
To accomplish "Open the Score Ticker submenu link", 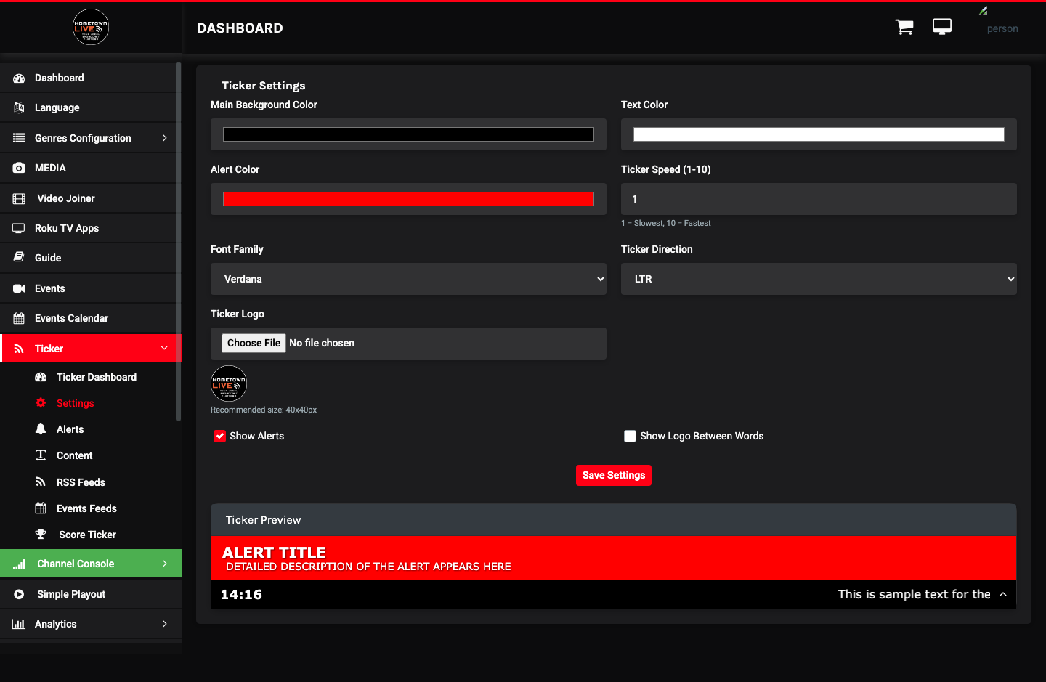I will (87, 535).
